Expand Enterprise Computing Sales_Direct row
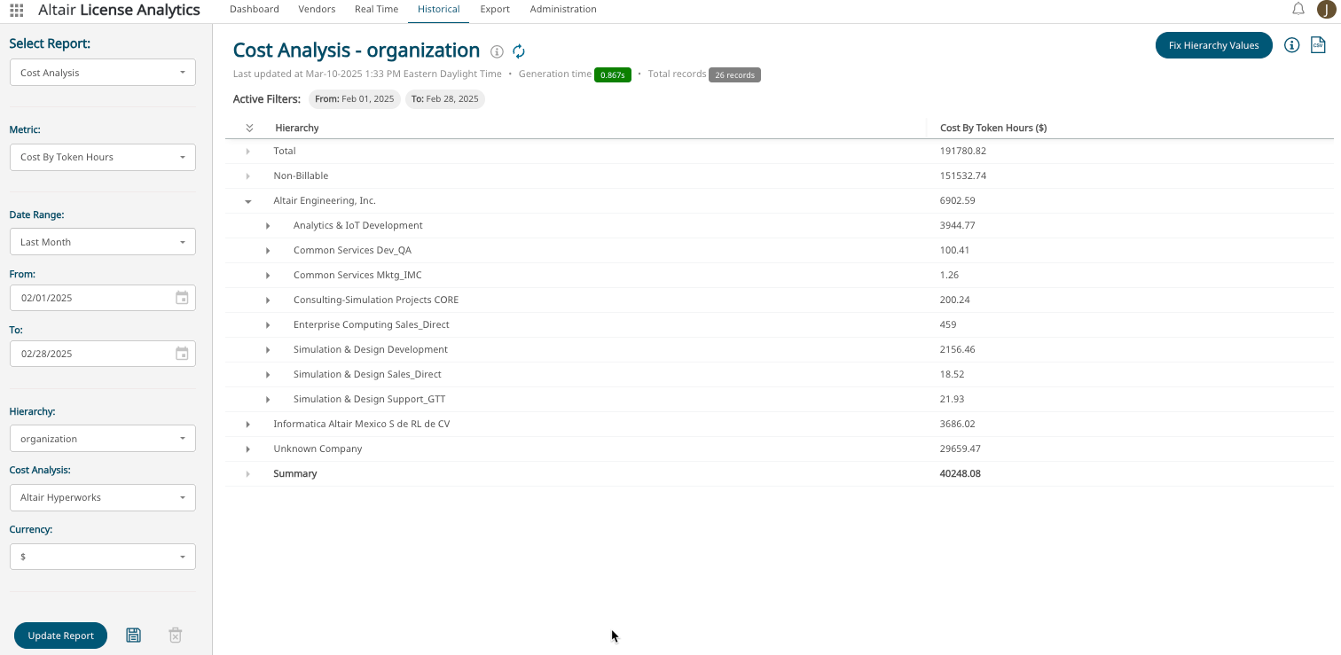The width and height of the screenshot is (1341, 655). point(268,325)
